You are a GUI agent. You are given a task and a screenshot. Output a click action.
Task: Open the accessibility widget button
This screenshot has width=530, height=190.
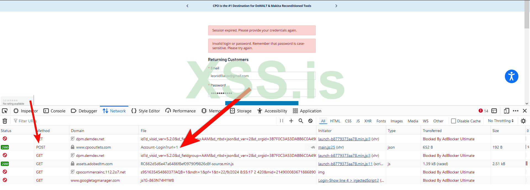tap(512, 76)
